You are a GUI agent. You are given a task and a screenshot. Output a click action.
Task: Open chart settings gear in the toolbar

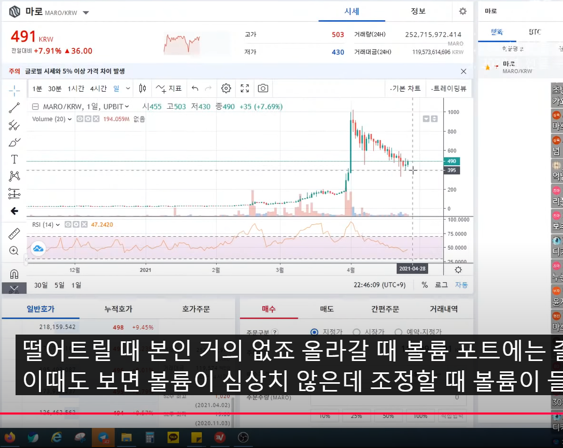click(x=226, y=88)
